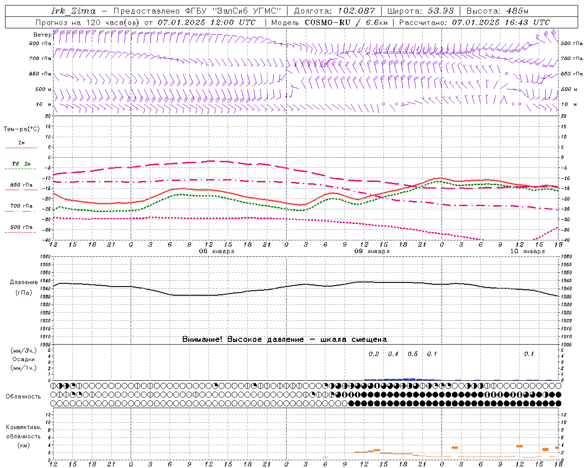Image resolution: width=585 pixels, height=468 pixels.
Task: Click precipitation value 0.2
Action: [374, 354]
